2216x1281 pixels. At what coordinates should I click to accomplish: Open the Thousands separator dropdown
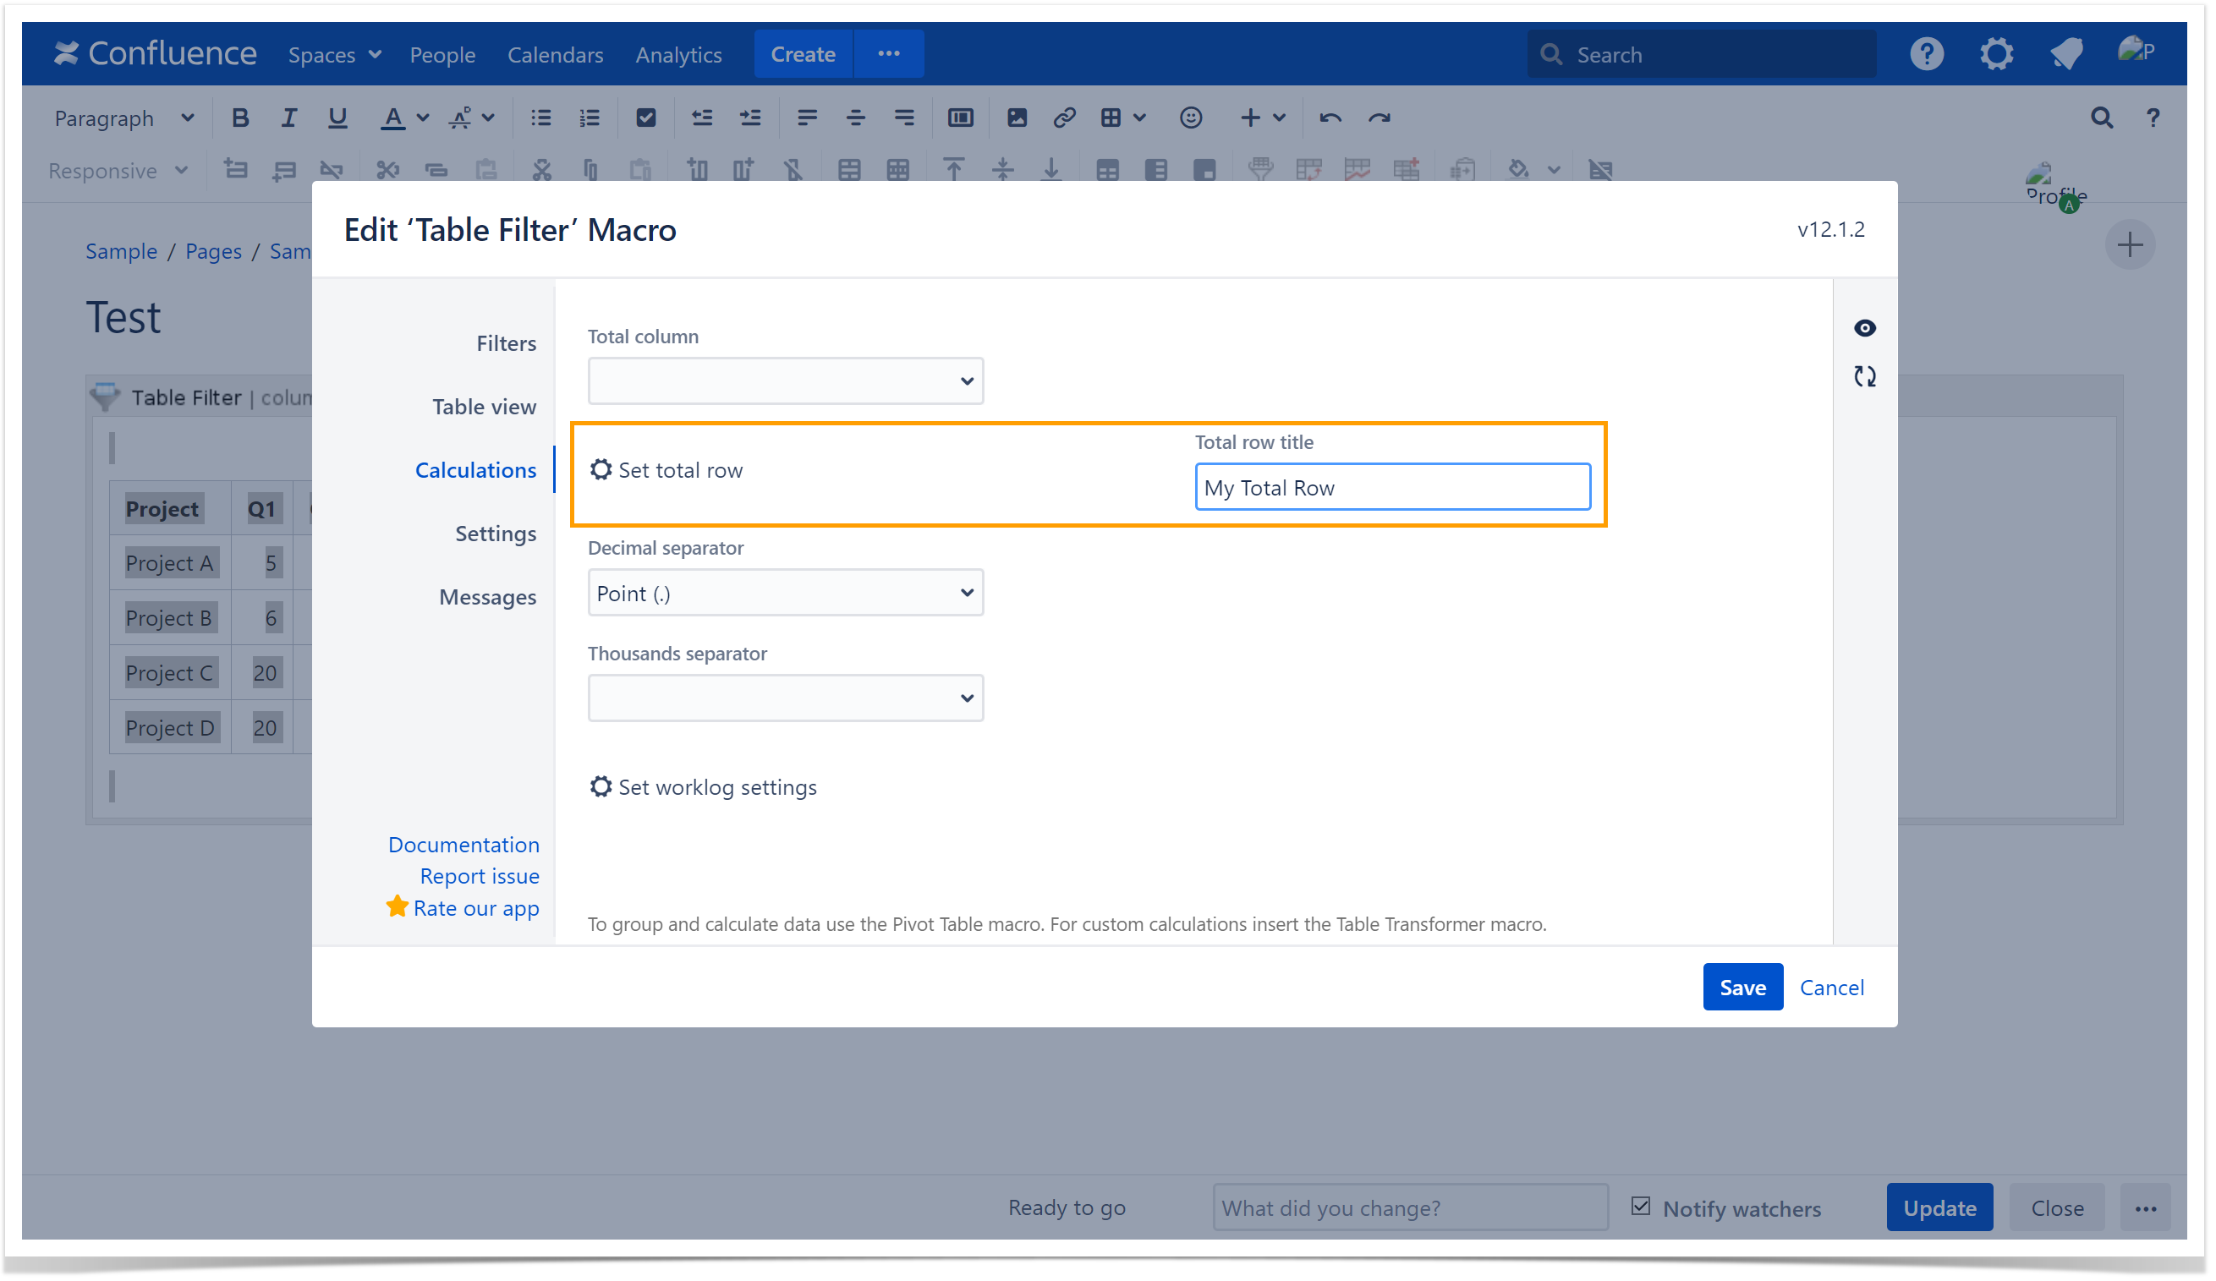(x=784, y=698)
